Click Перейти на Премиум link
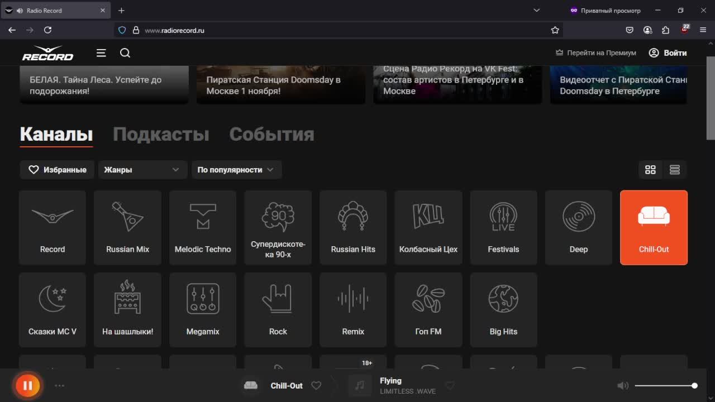This screenshot has width=715, height=402. pos(595,53)
